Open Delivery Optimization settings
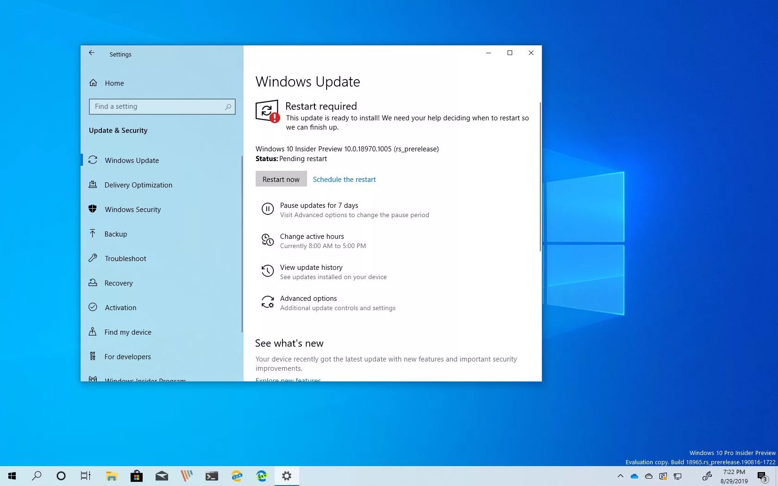Viewport: 778px width, 486px height. tap(138, 185)
